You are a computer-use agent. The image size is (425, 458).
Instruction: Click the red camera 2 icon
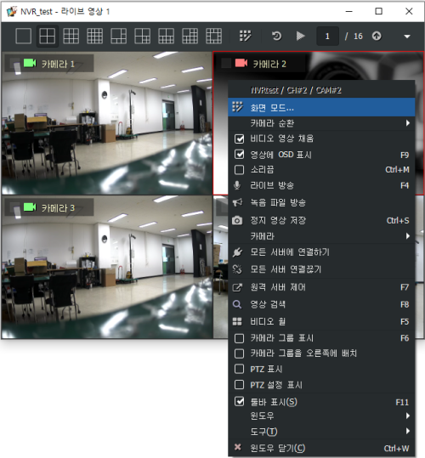pos(241,63)
